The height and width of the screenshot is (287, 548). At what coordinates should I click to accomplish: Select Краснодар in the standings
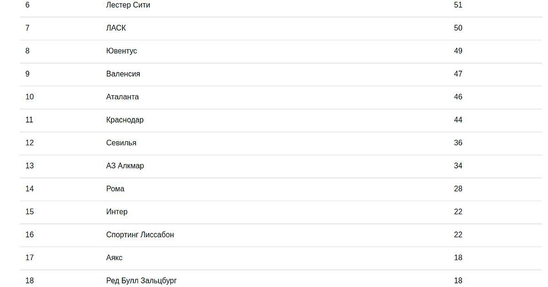tap(125, 120)
